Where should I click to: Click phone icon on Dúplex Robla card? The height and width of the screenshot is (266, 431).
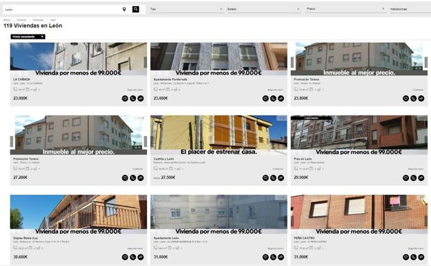133,257
